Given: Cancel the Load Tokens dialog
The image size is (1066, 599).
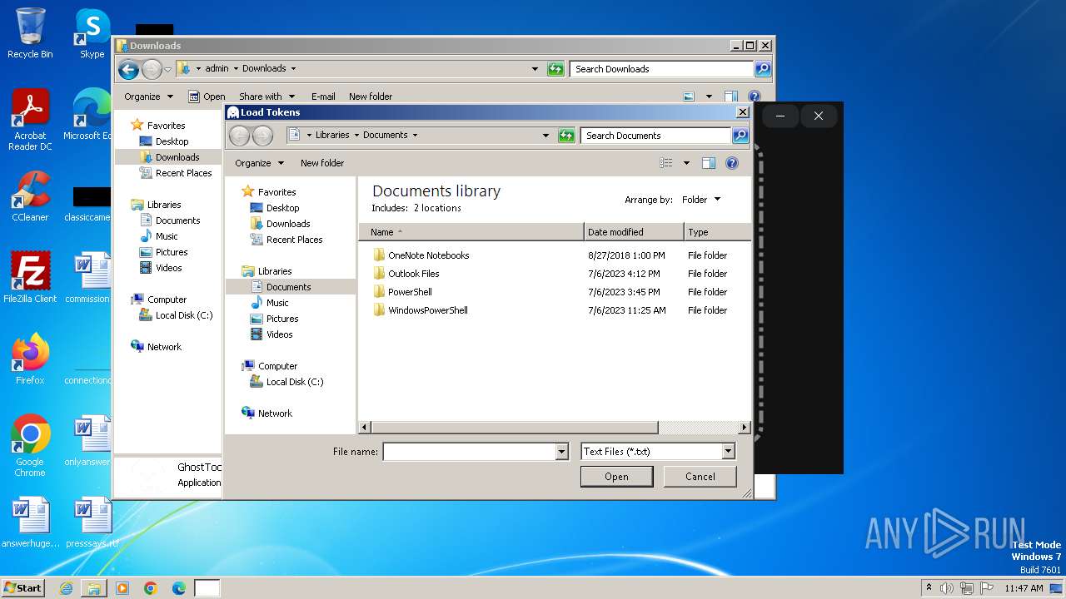Looking at the screenshot, I should pyautogui.click(x=700, y=477).
